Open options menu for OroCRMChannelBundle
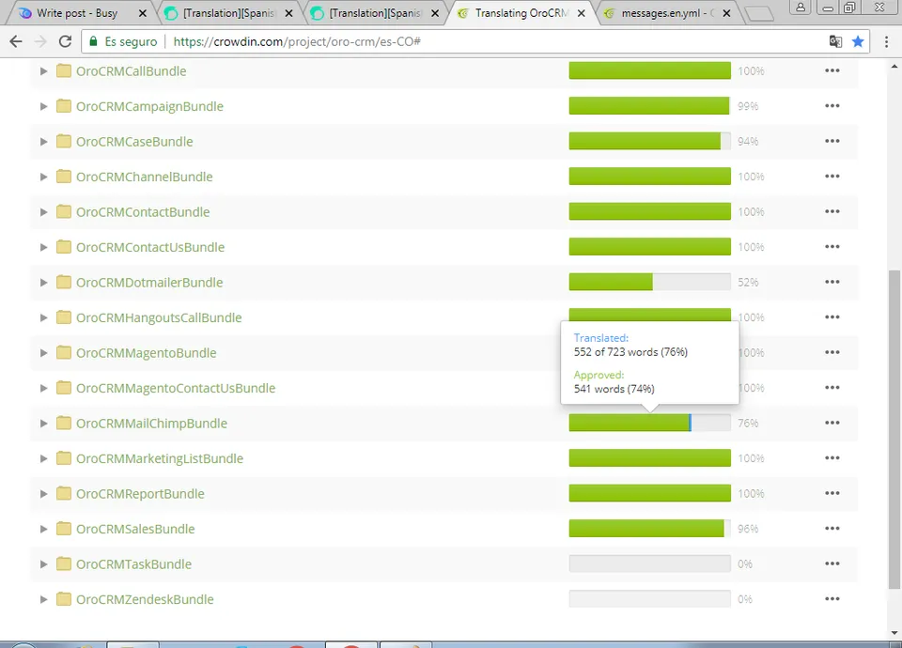This screenshot has width=902, height=648. click(832, 176)
